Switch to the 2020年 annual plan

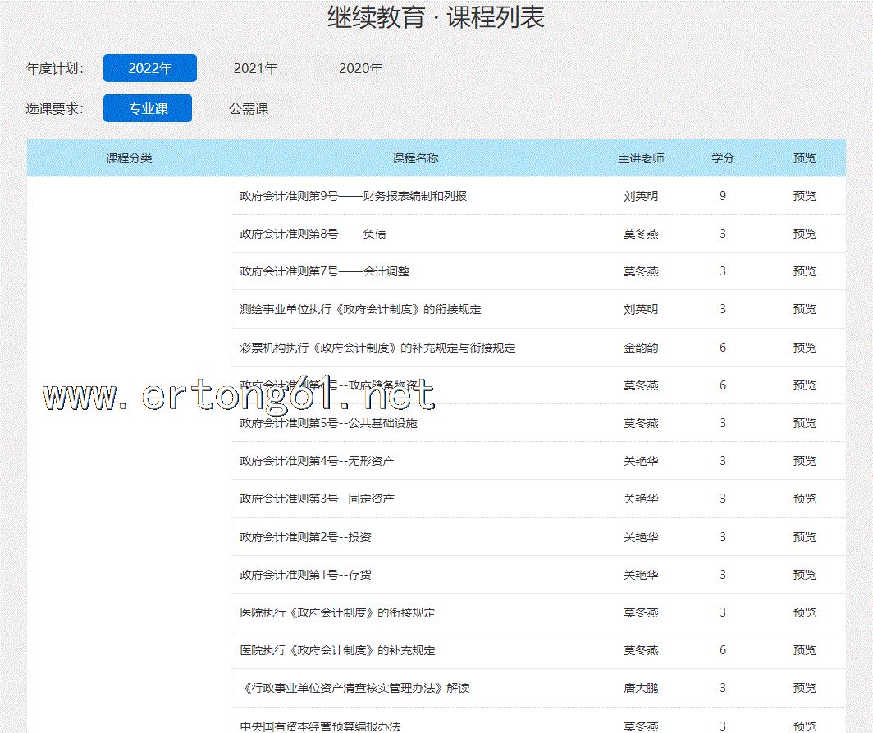(360, 68)
